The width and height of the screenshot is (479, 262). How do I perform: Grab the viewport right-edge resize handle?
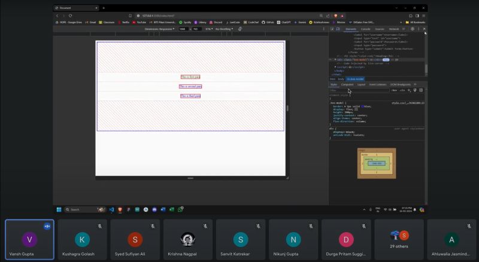[x=287, y=108]
